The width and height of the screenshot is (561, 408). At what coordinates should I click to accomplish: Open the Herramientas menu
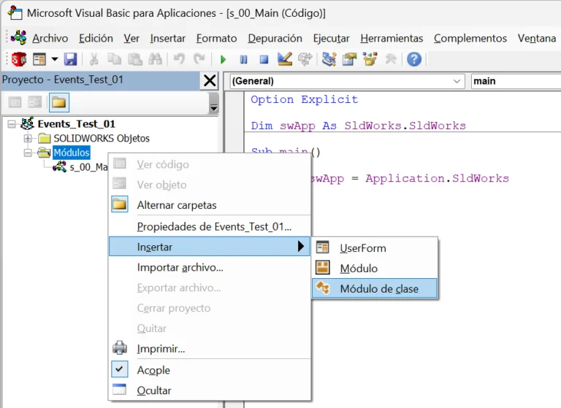392,38
